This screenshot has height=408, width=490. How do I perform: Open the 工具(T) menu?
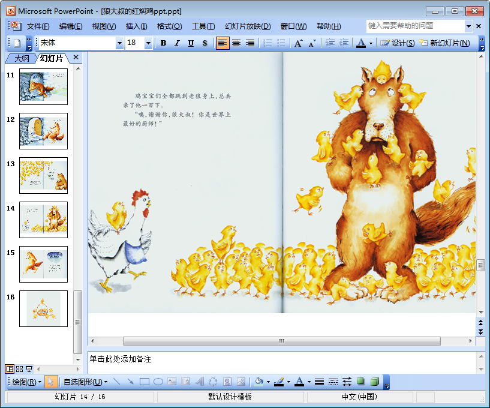coord(203,26)
